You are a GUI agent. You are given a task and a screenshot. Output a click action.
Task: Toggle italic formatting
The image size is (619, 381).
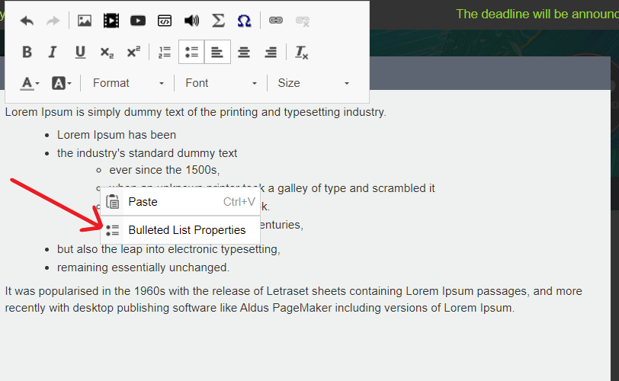(53, 53)
